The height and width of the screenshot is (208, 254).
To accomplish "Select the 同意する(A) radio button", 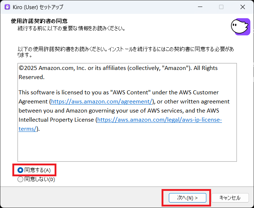I will tap(20, 170).
